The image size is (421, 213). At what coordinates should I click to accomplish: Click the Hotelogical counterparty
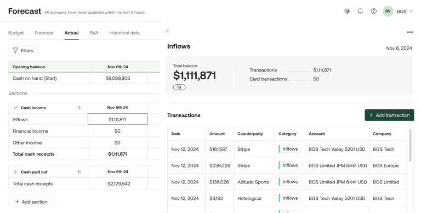(249, 198)
